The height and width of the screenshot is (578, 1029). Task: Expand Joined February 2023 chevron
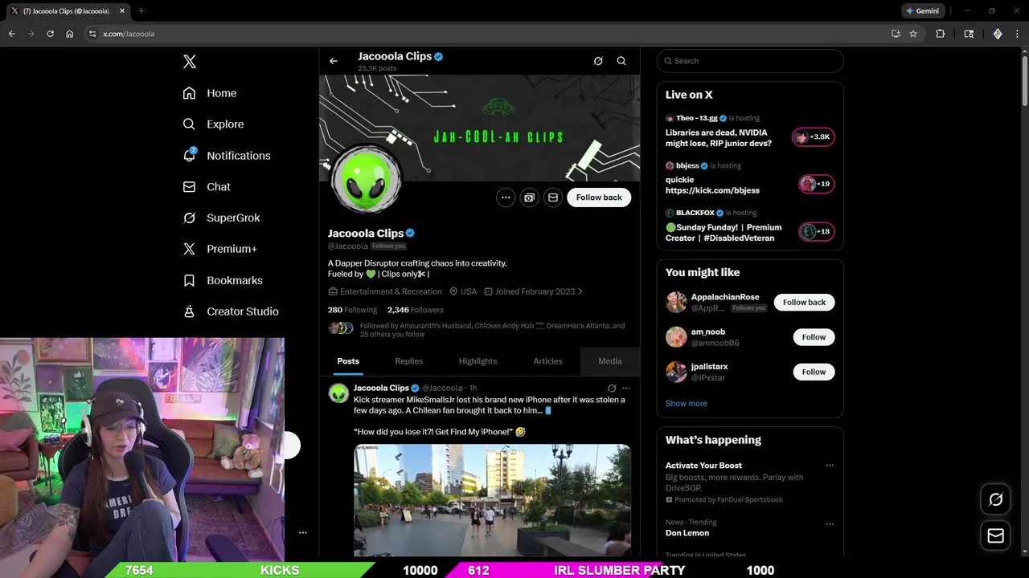[x=580, y=291]
